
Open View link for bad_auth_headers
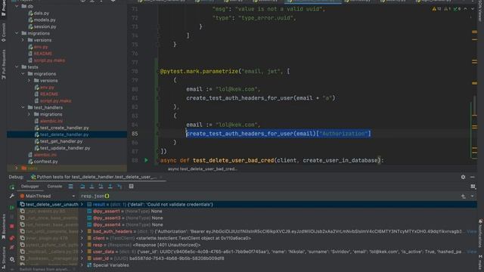click(x=472, y=231)
